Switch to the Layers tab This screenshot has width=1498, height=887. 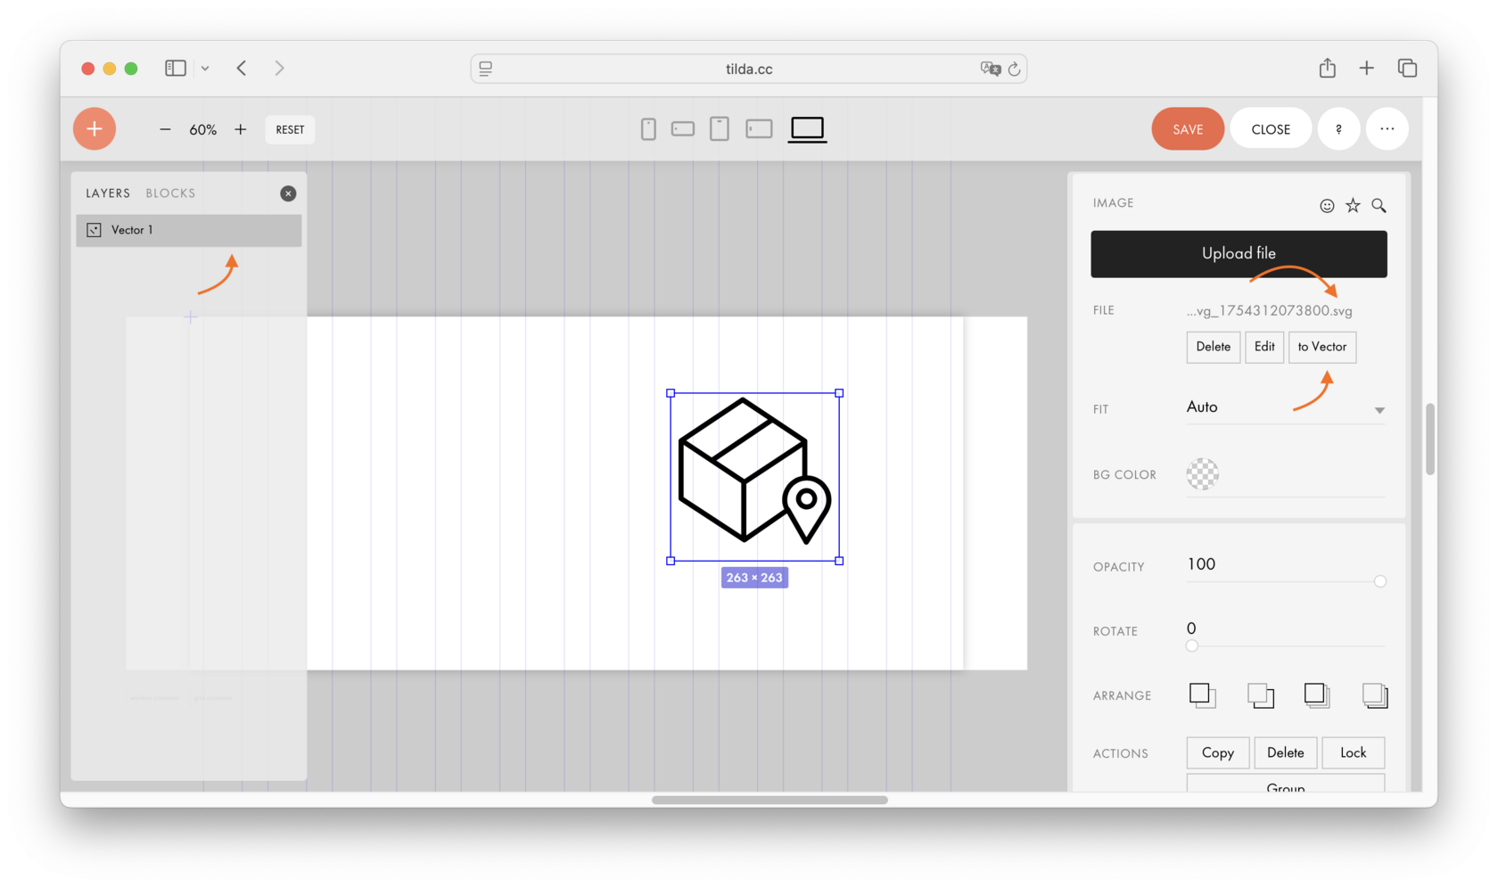(x=108, y=193)
